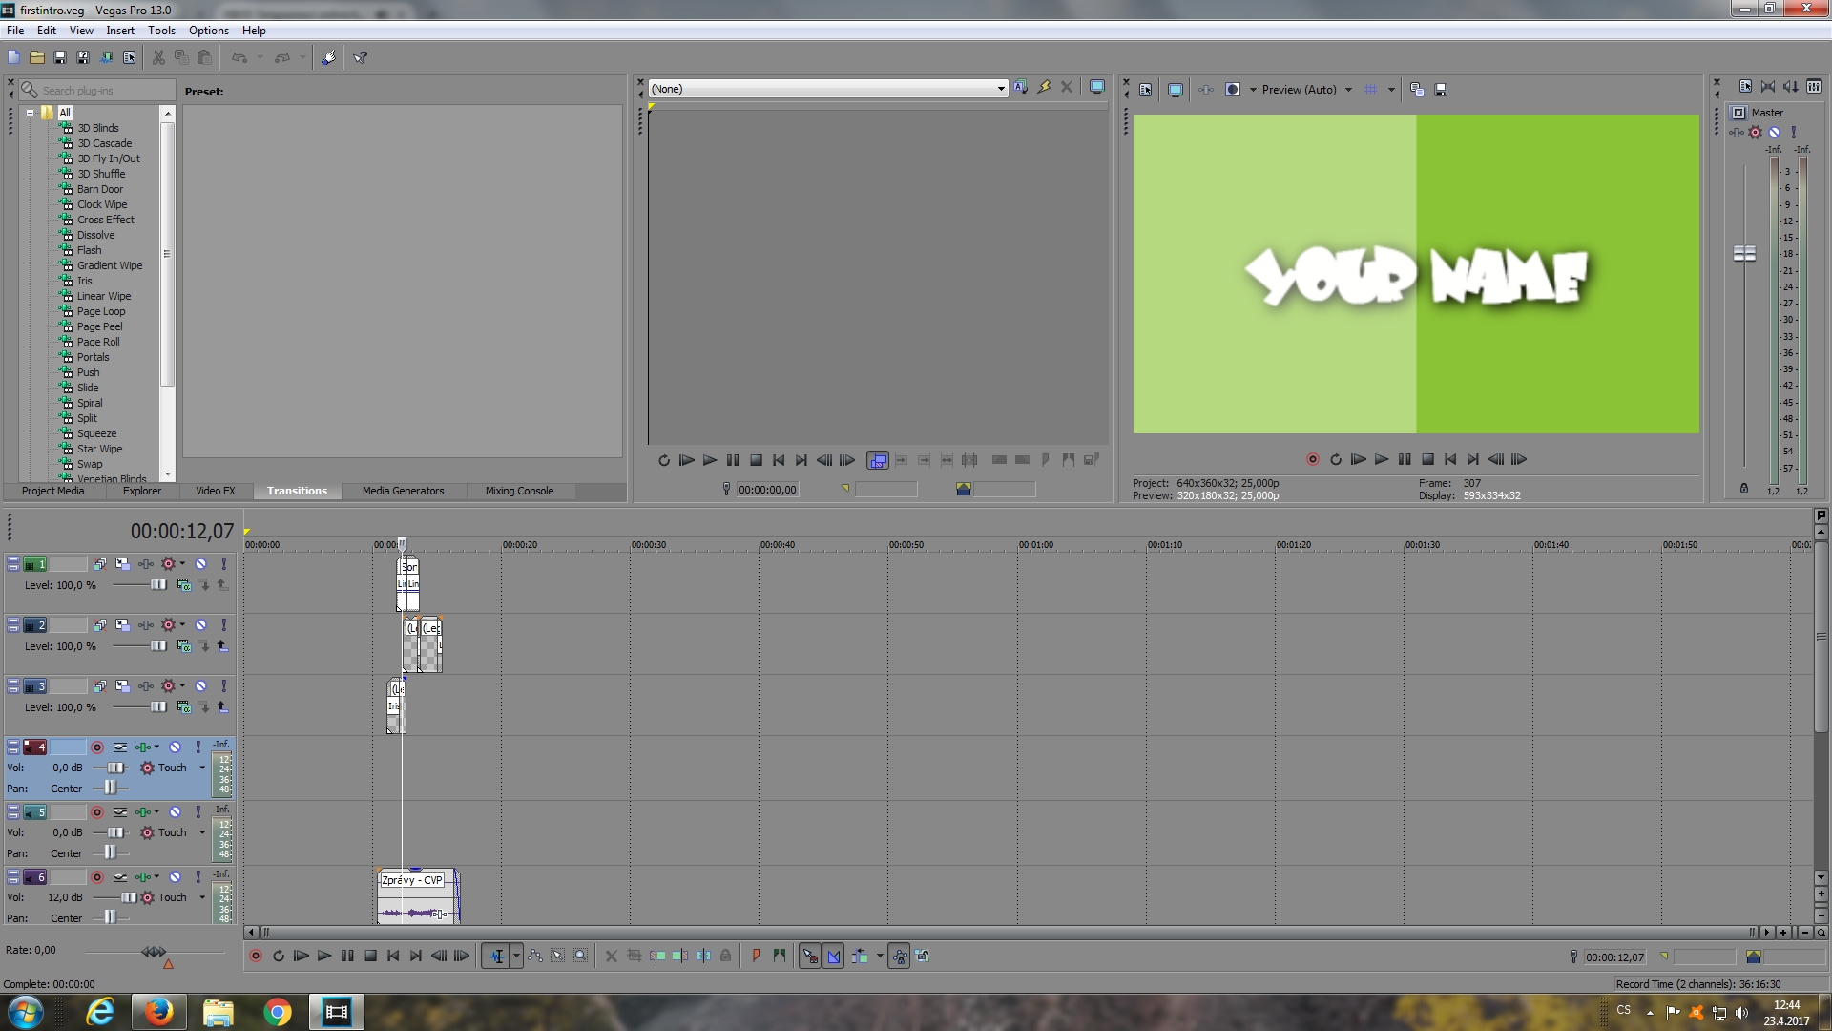1832x1031 pixels.
Task: Solo video track 2
Action: click(x=224, y=625)
